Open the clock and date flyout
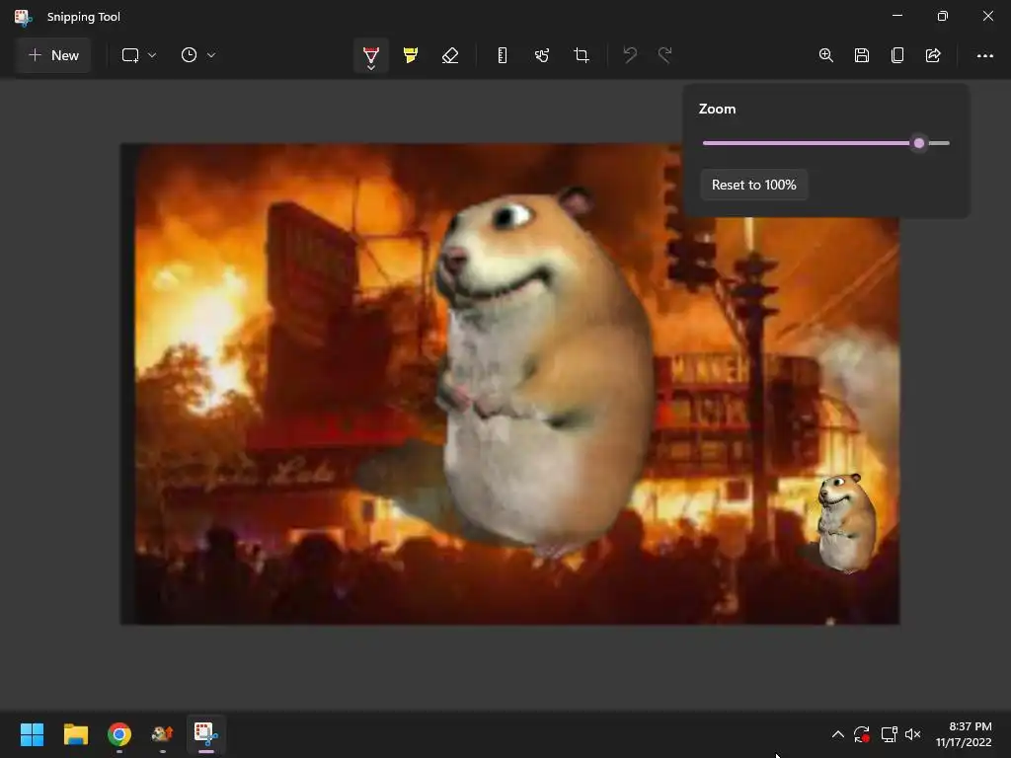This screenshot has width=1011, height=758. pos(964,734)
